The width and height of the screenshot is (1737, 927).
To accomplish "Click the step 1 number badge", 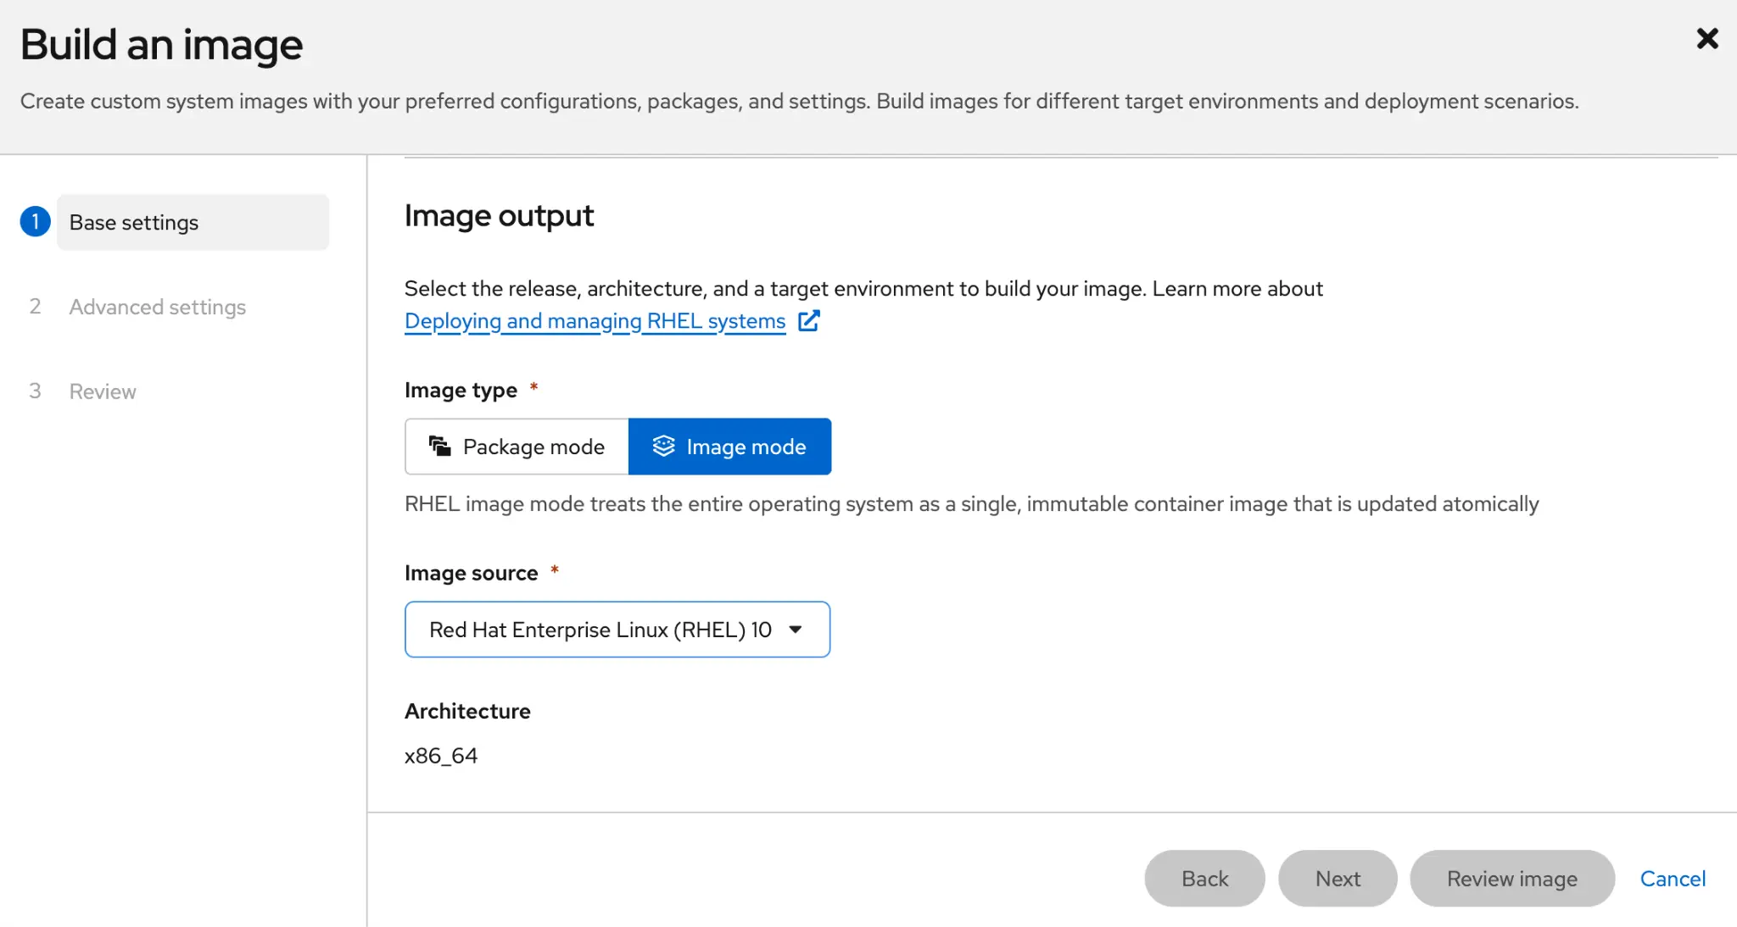I will pyautogui.click(x=35, y=222).
